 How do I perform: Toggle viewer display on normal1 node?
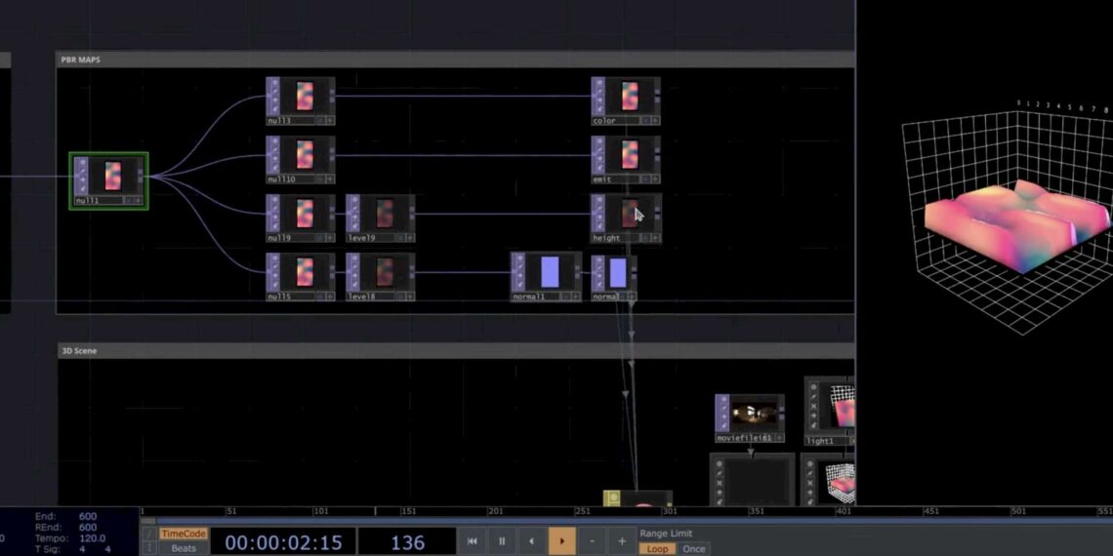(x=566, y=298)
